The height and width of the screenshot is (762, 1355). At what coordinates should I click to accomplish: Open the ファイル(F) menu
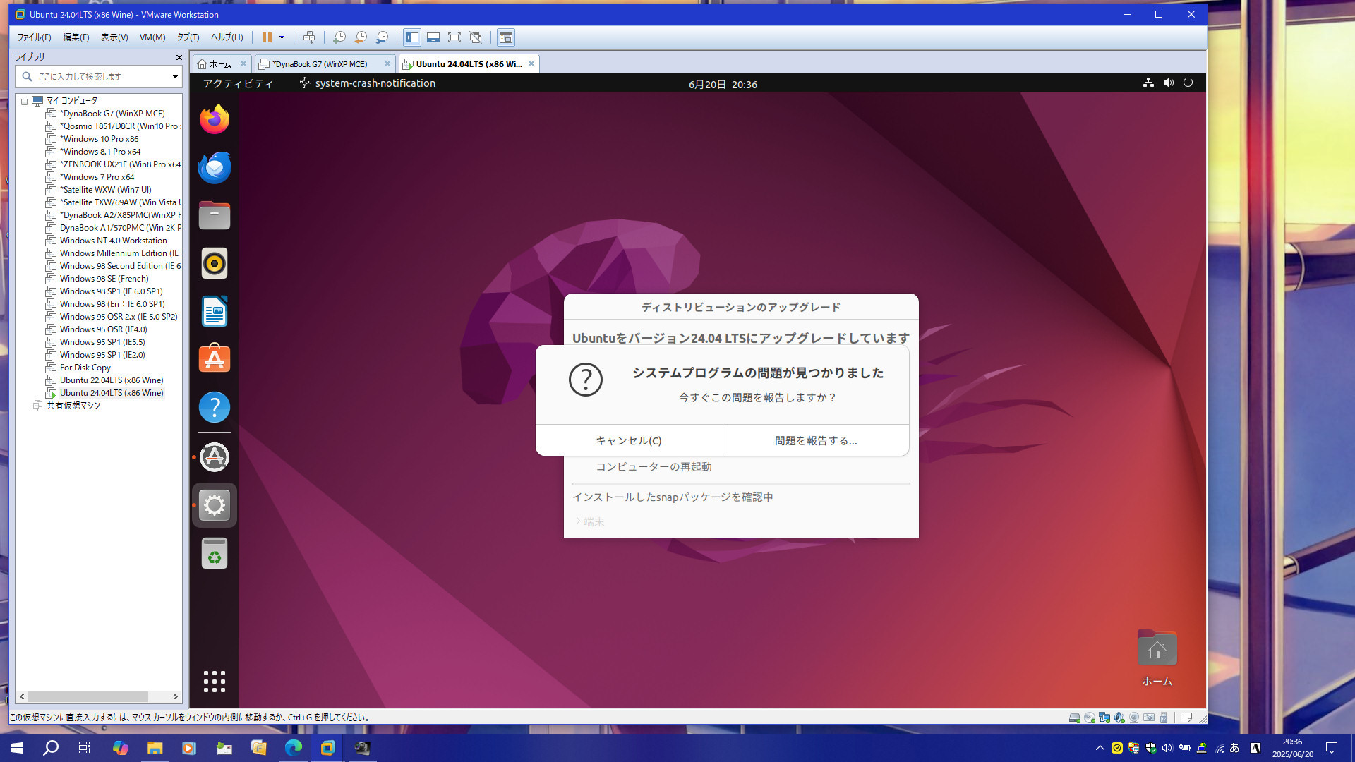point(34,37)
